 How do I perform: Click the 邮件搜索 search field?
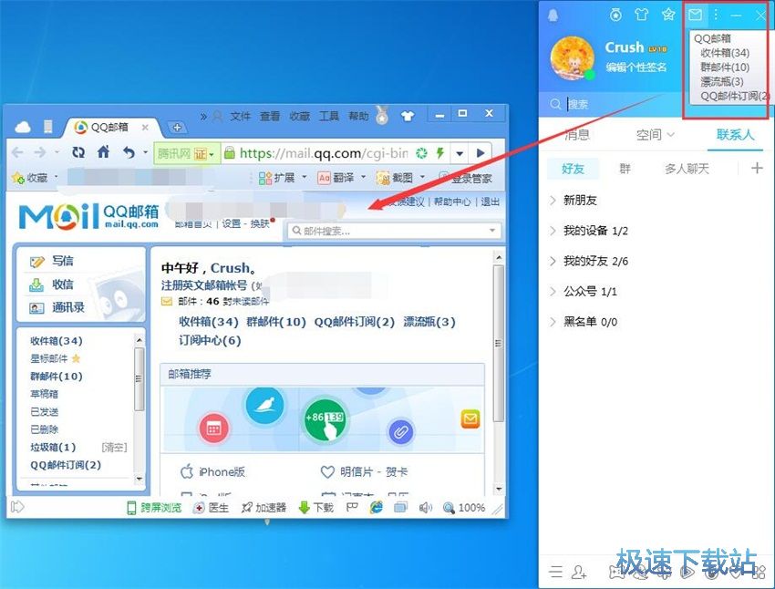click(394, 231)
